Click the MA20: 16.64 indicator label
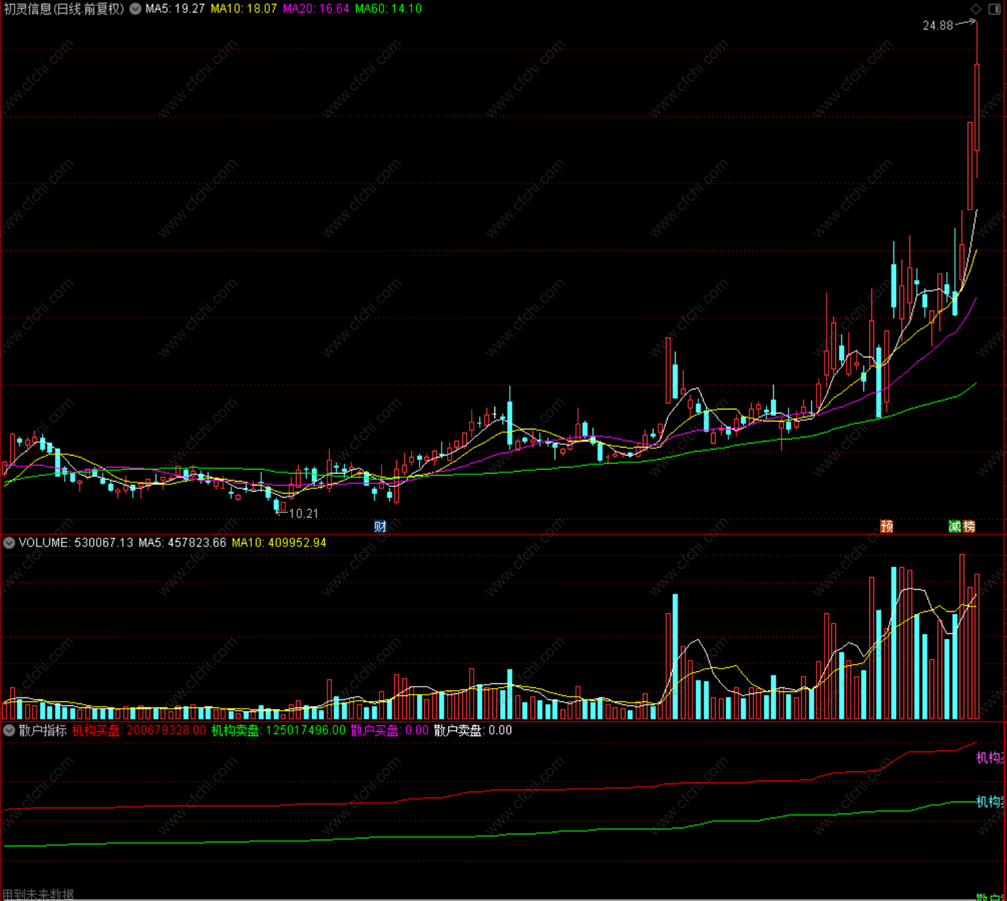 [x=316, y=9]
